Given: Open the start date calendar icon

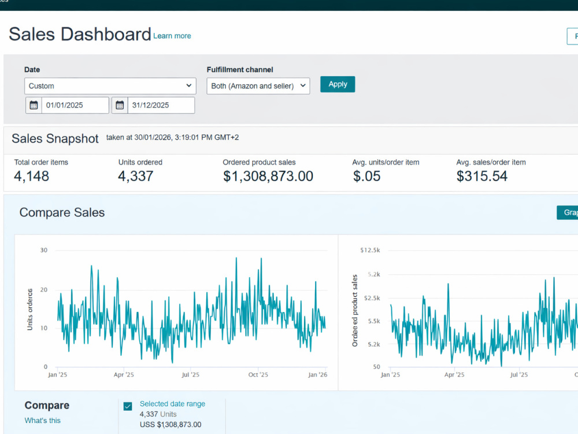Looking at the screenshot, I should [34, 105].
